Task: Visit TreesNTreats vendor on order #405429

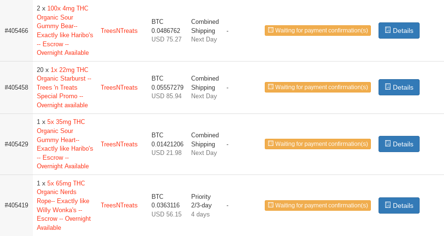Action: point(119,144)
